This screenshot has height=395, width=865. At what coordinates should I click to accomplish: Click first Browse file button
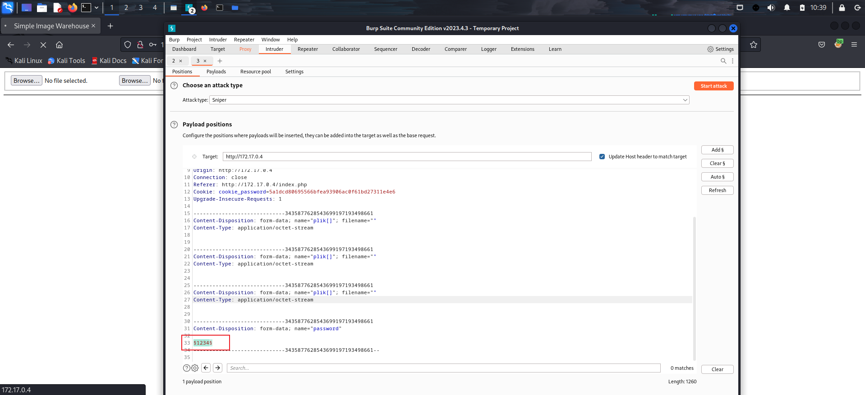pos(27,81)
